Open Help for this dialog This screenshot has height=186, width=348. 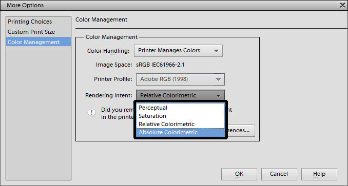tap(319, 174)
